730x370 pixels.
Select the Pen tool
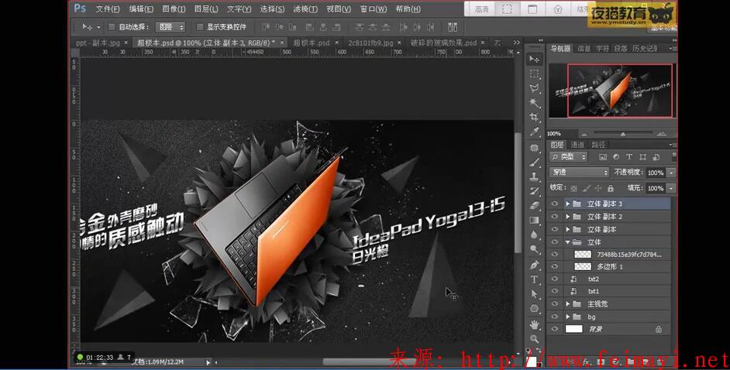point(534,265)
